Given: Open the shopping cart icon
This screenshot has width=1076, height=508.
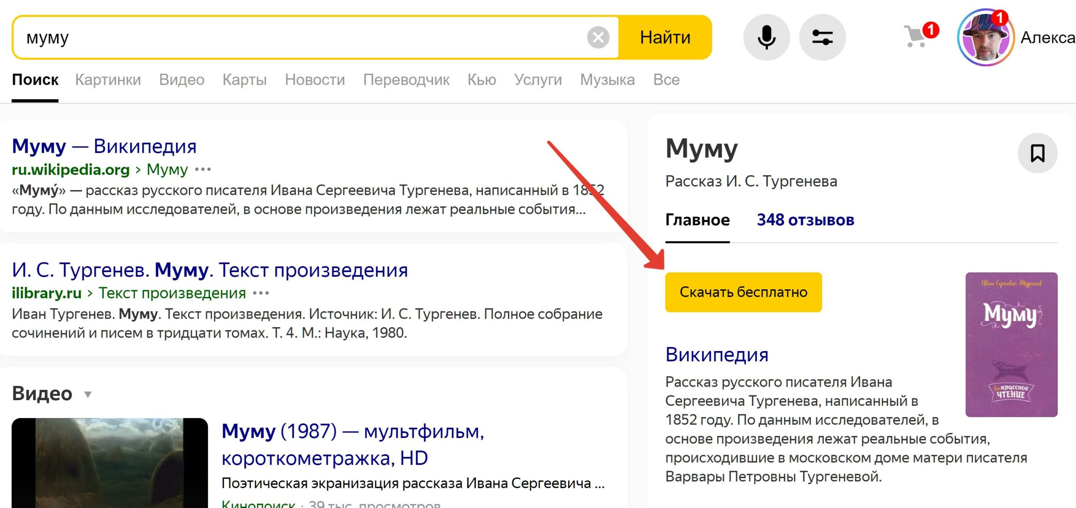Looking at the screenshot, I should [x=916, y=36].
